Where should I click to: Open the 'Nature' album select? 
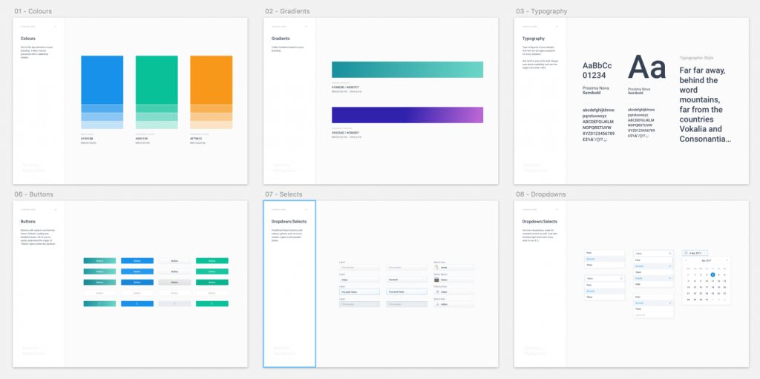click(454, 280)
